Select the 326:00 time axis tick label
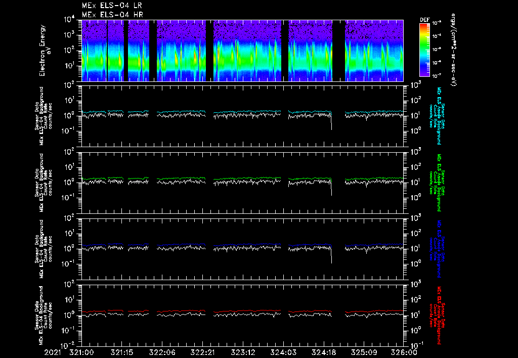The width and height of the screenshot is (518, 358). (404, 352)
